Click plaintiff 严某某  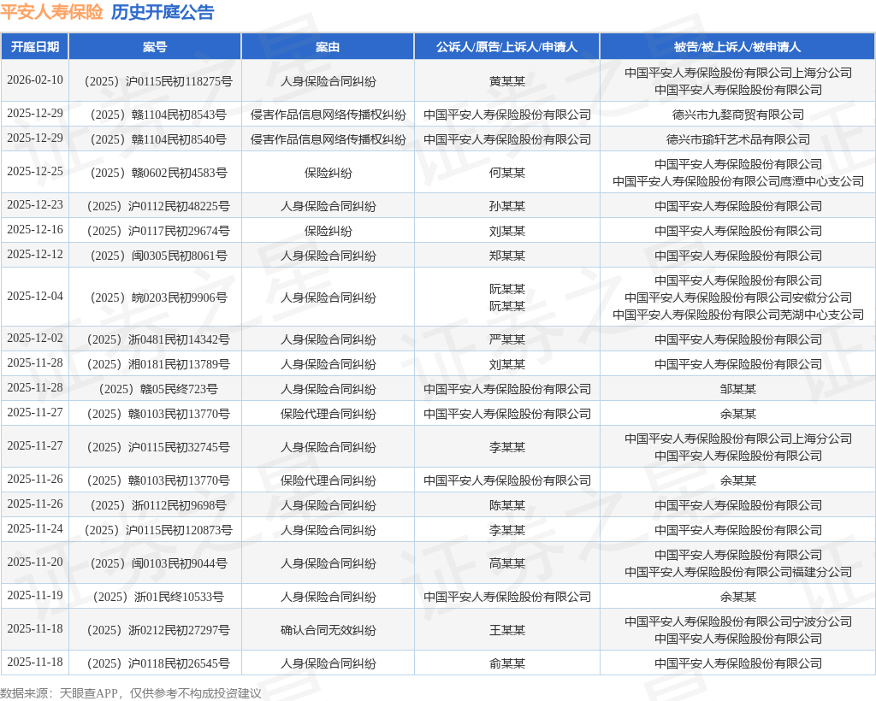[506, 340]
